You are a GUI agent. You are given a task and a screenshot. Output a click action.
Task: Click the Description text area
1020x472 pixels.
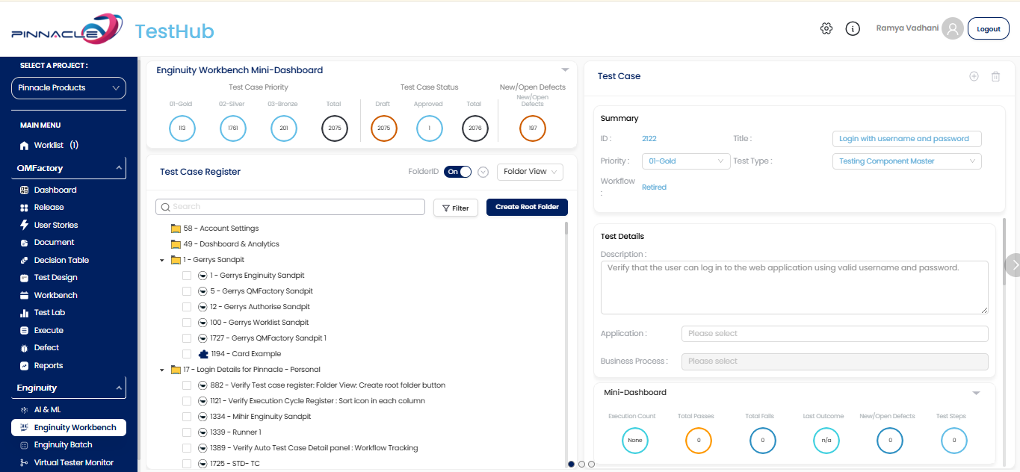[794, 288]
